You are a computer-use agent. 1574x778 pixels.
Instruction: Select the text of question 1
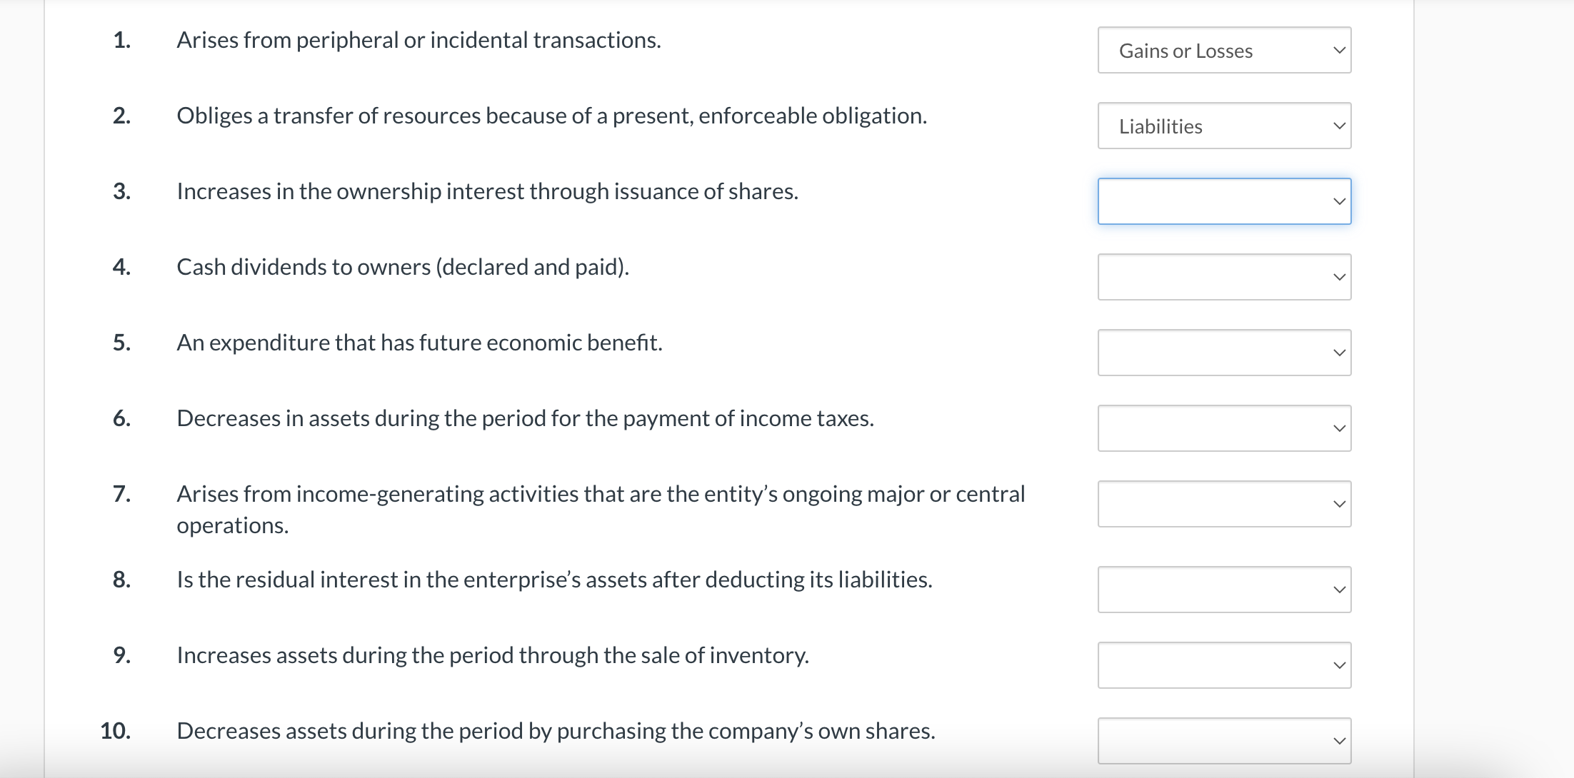[418, 40]
